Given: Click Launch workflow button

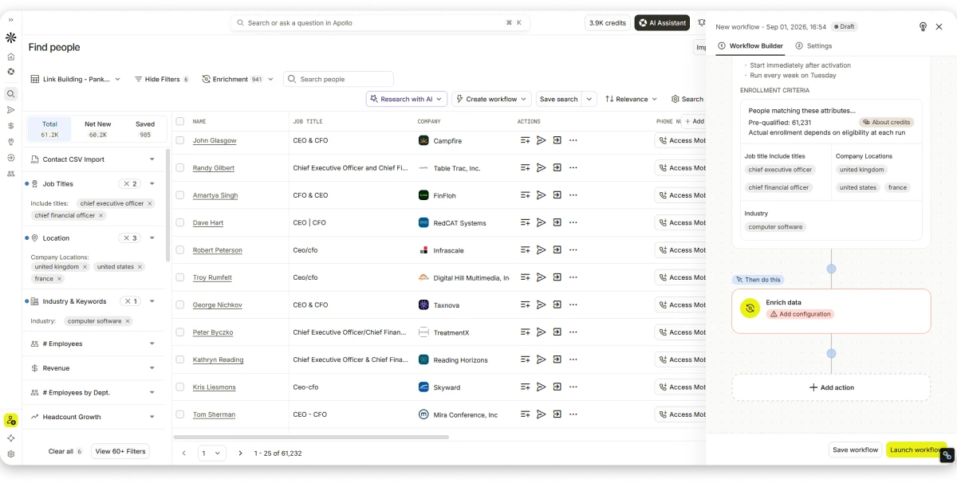Looking at the screenshot, I should click(x=916, y=450).
